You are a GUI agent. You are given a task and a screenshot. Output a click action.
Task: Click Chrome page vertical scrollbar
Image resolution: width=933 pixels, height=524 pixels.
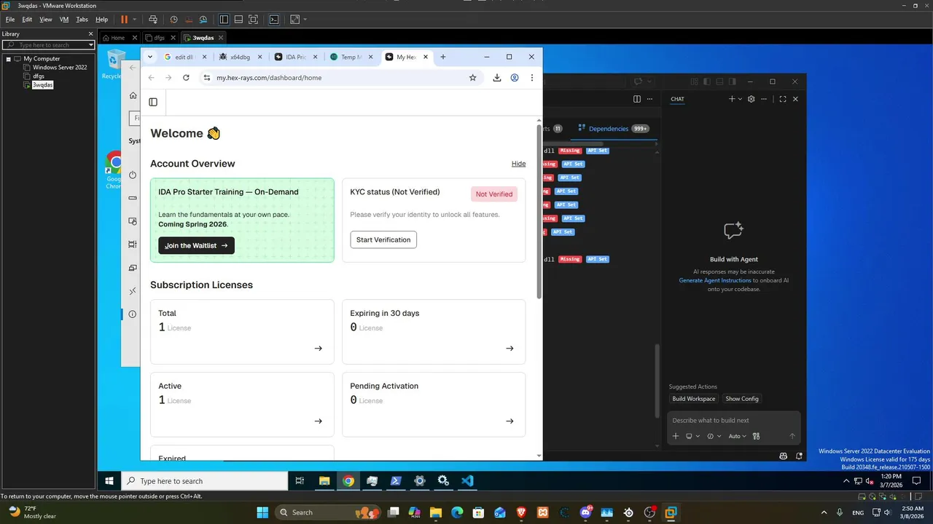539,213
